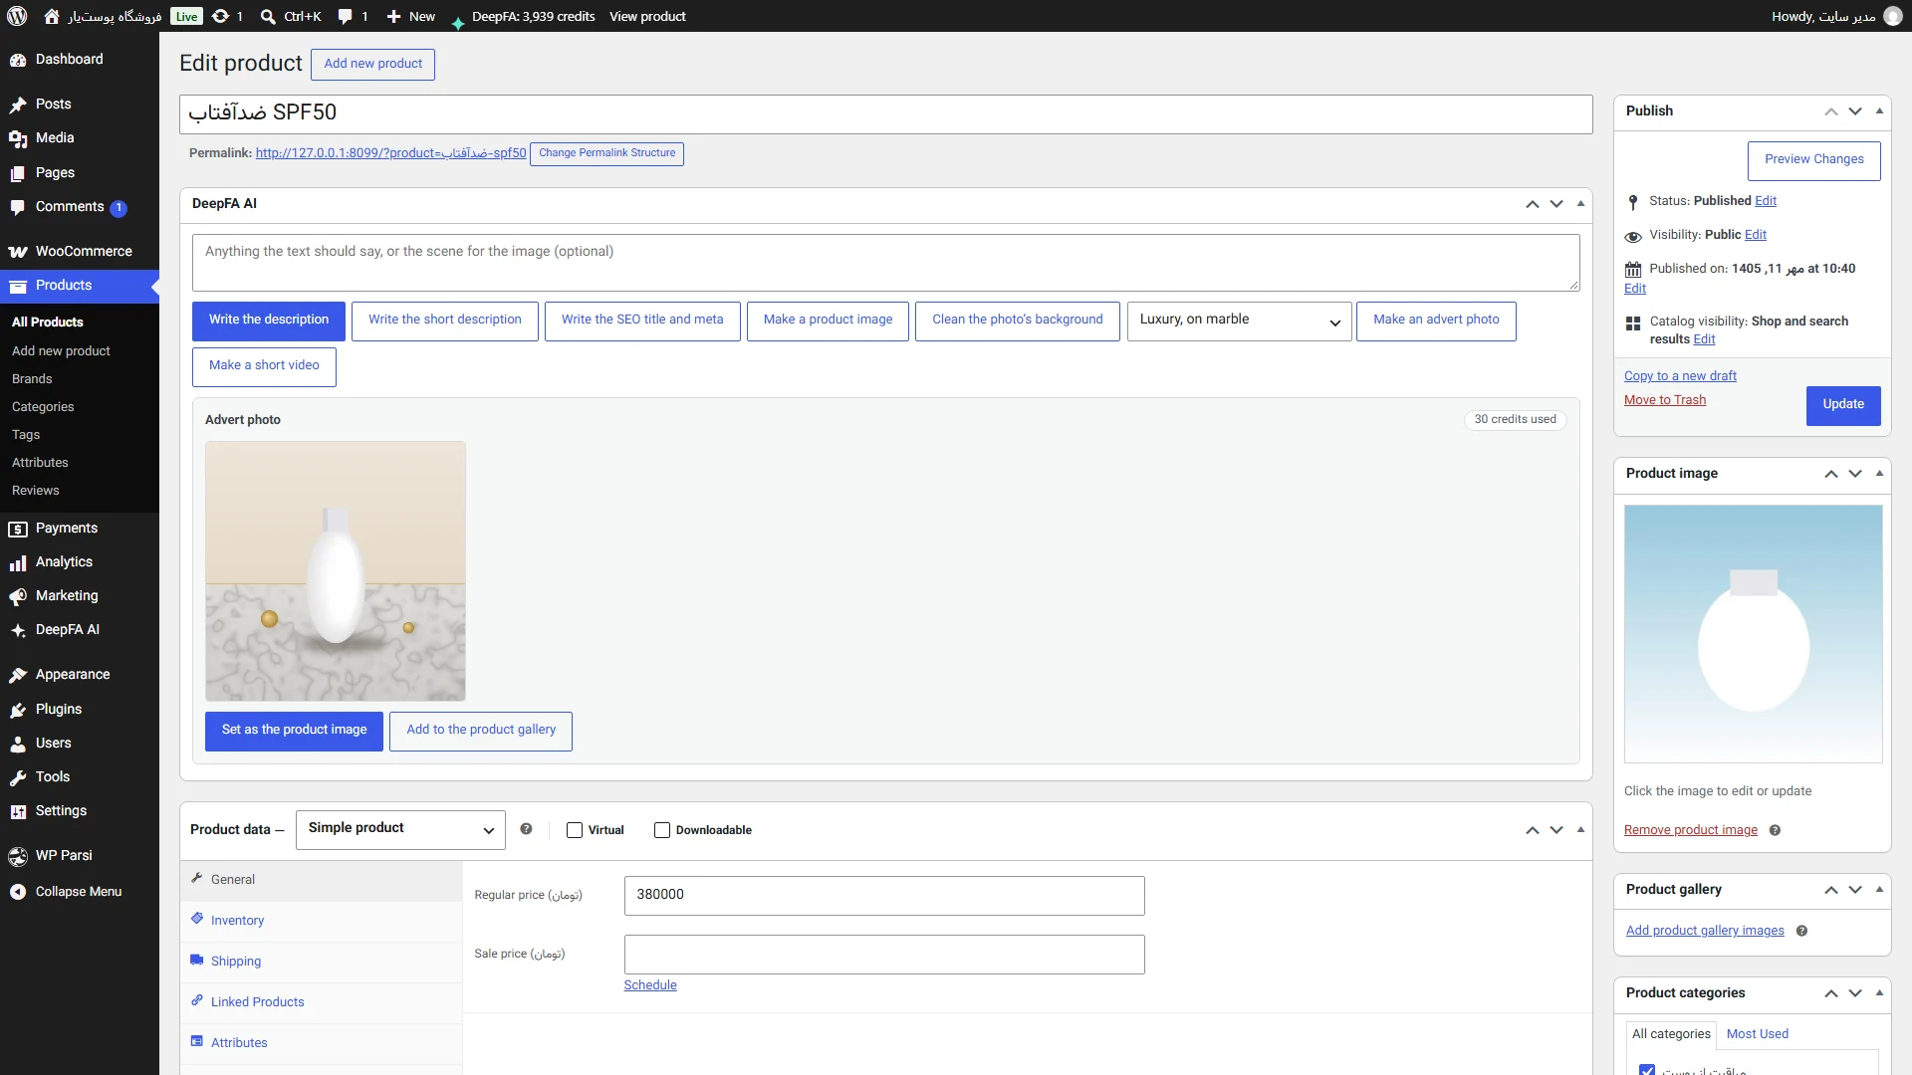
Task: Toggle the Publish panel collapse arrow
Action: [1879, 111]
